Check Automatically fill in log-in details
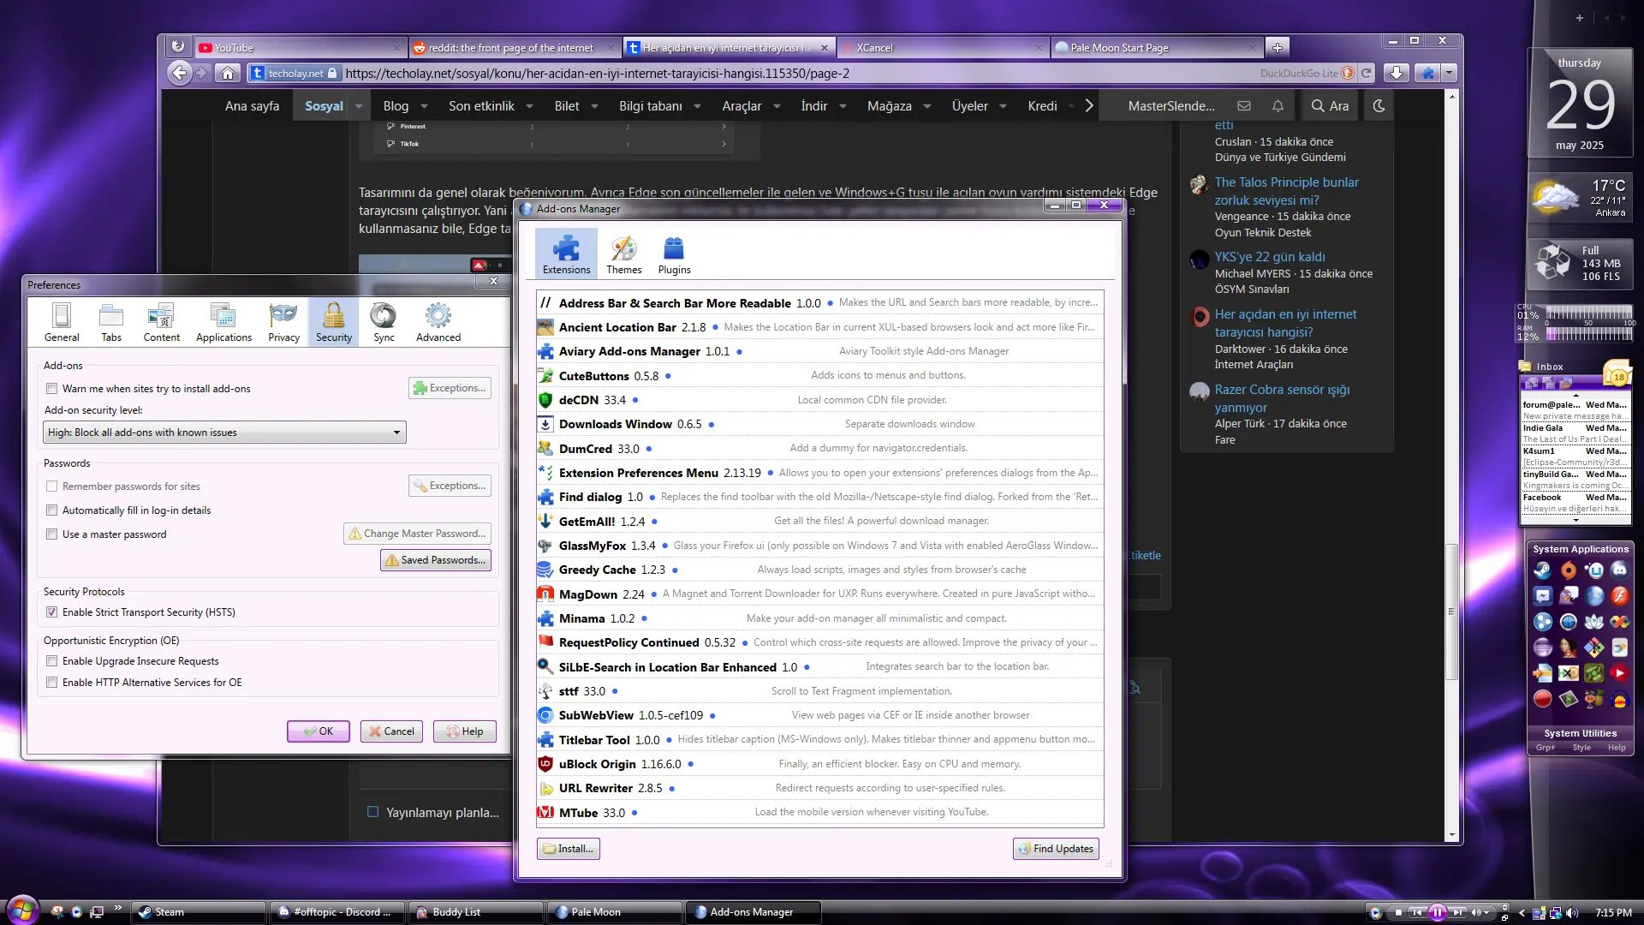This screenshot has width=1644, height=925. point(52,510)
